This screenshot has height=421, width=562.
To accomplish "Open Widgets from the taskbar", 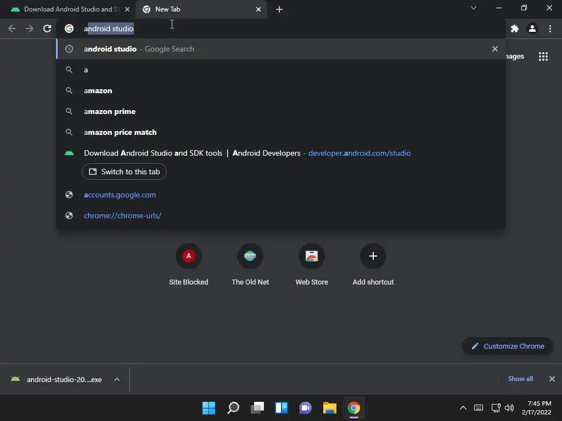I will [x=282, y=408].
